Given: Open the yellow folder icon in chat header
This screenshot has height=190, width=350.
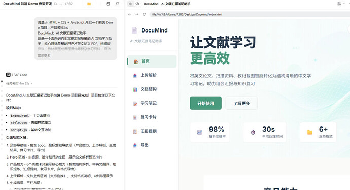Looking at the screenshot, I should [89, 4].
